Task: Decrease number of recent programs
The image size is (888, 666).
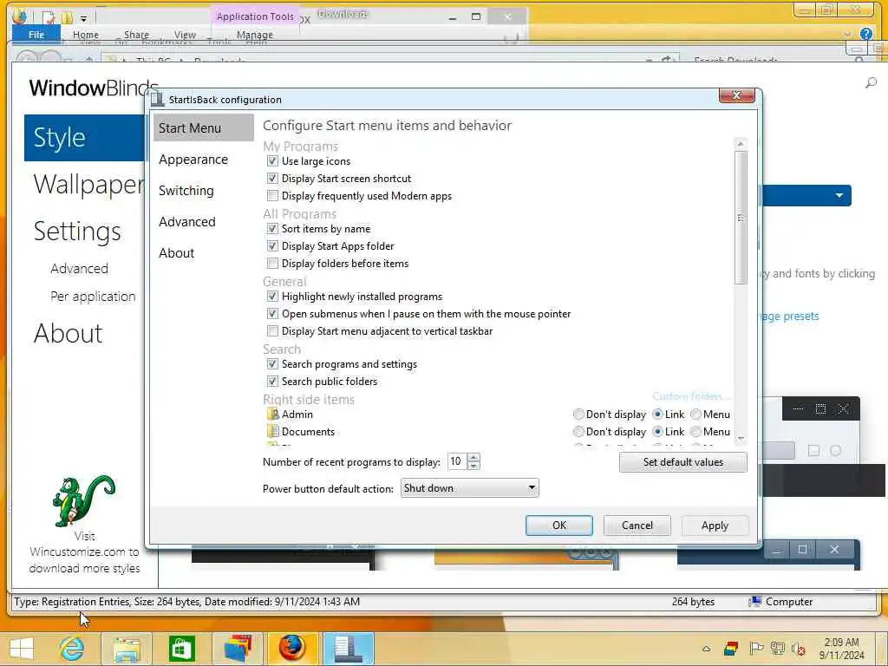Action: click(474, 466)
